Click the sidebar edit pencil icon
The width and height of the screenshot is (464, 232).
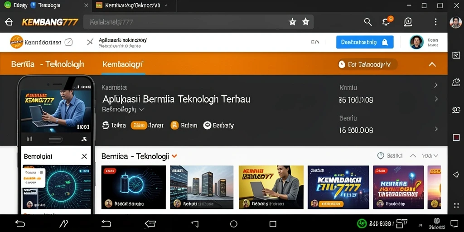click(x=456, y=82)
